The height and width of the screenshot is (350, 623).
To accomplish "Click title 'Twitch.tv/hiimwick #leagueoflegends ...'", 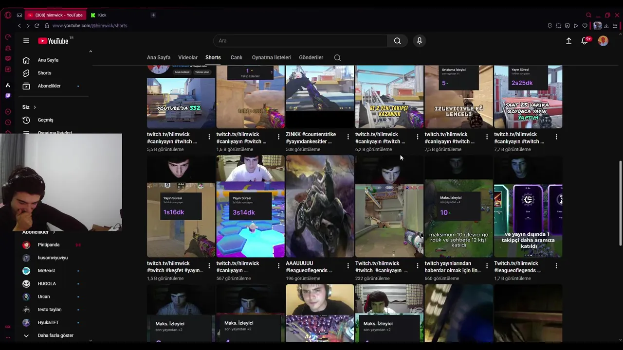I will click(518, 267).
